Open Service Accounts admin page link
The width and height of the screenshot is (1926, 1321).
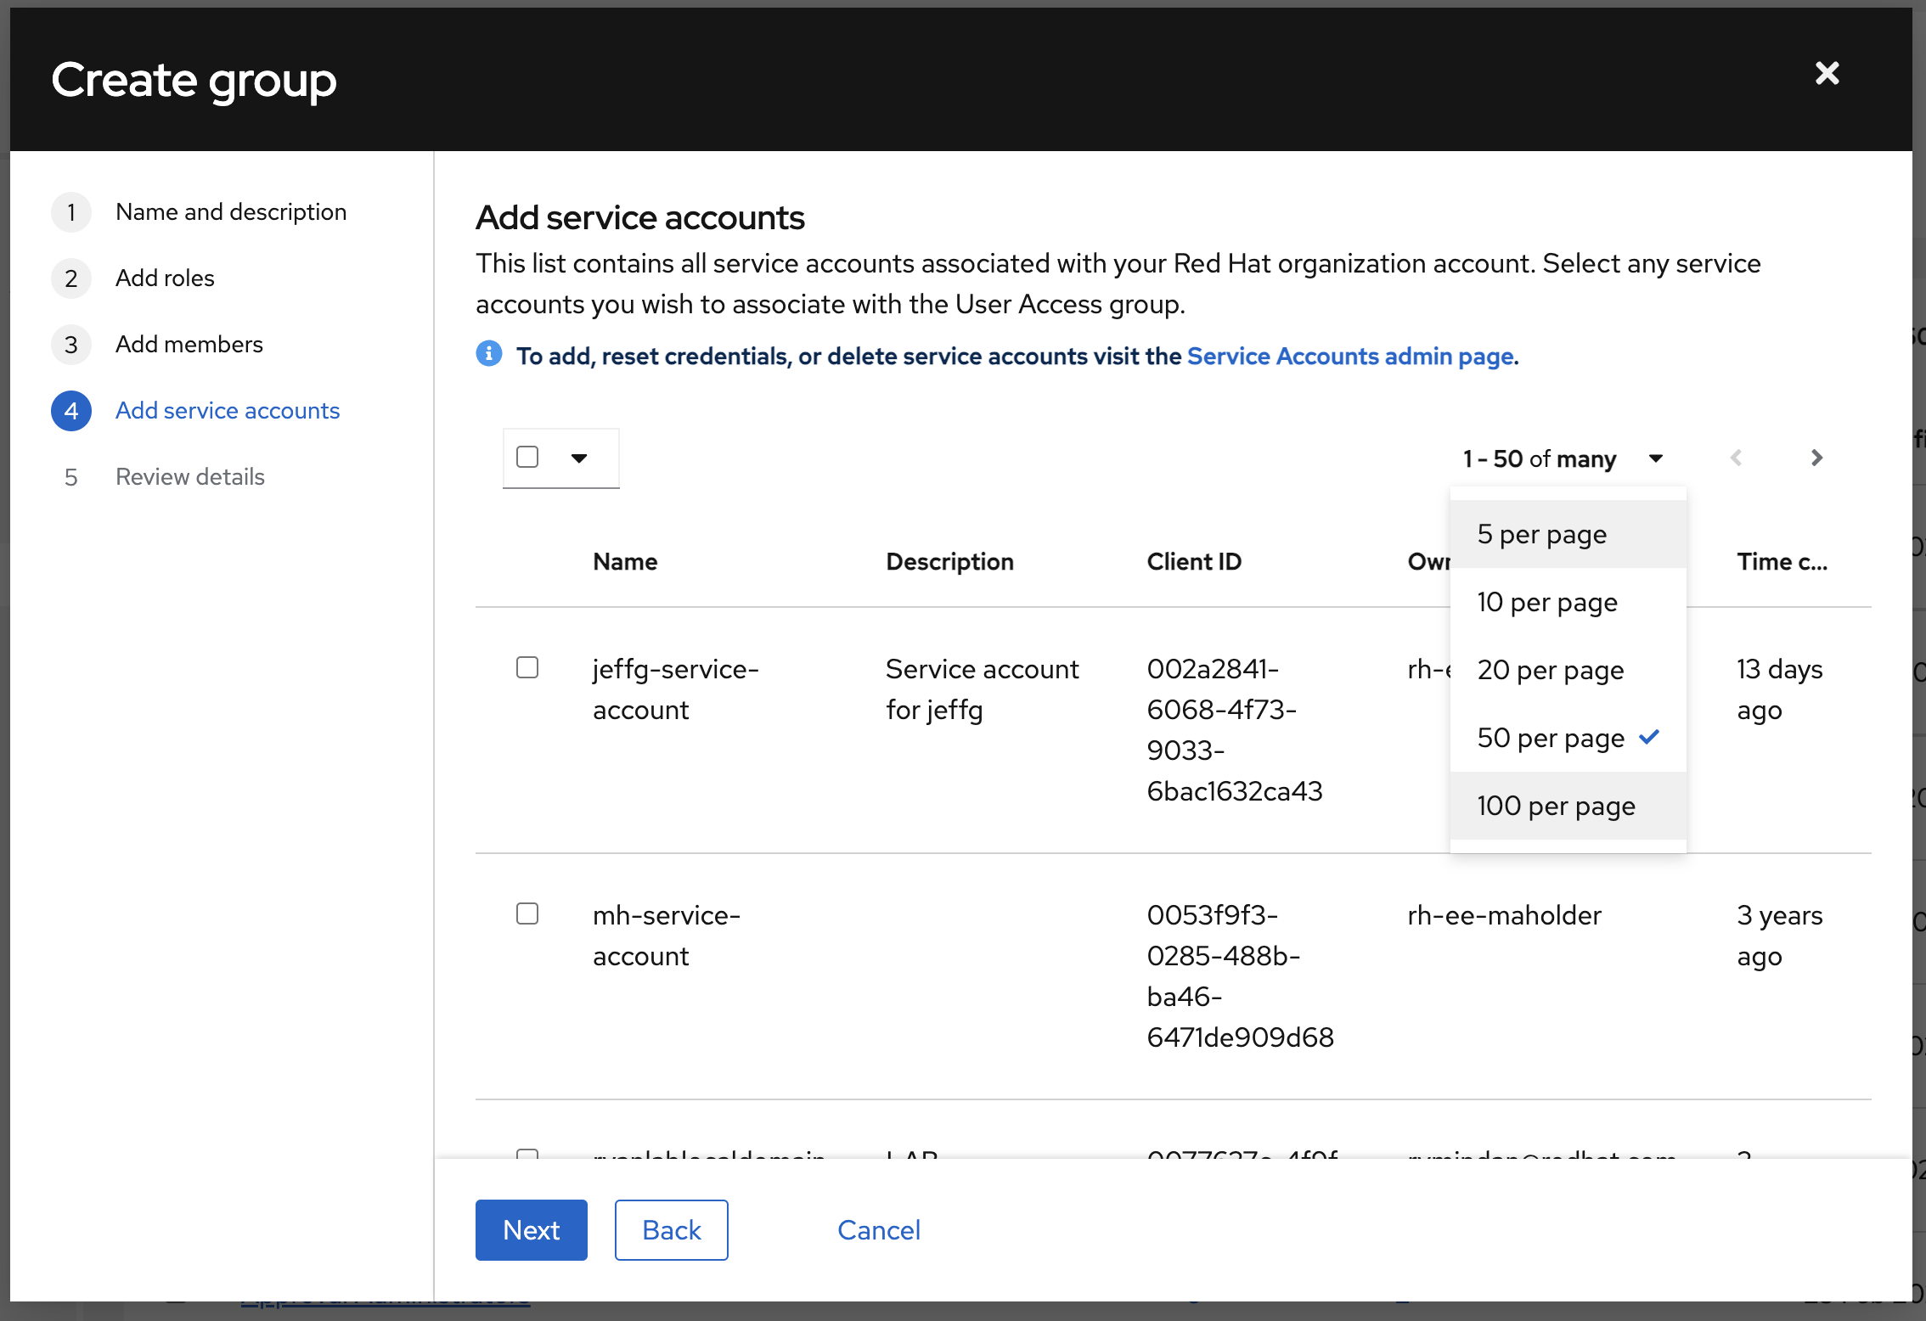[x=1351, y=357]
